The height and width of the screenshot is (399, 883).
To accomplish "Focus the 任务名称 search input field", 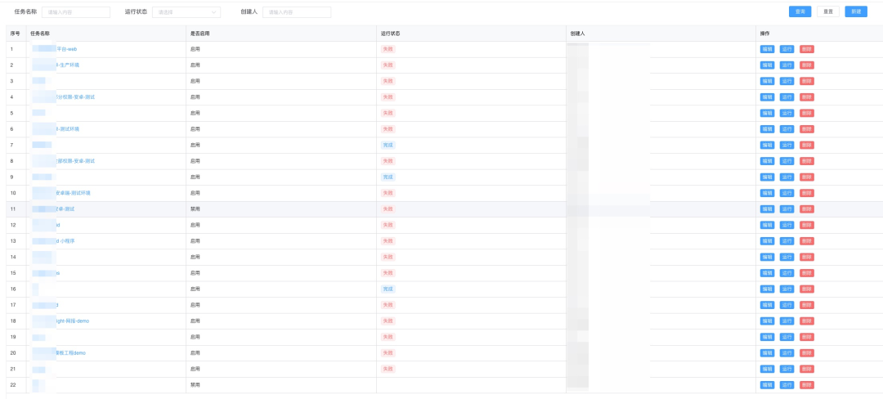I will 76,12.
